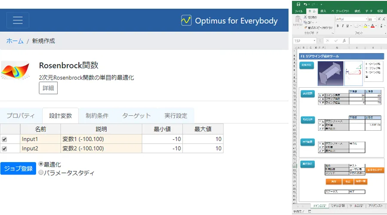Click the Undo icon in Excel
Viewport: 387px width, 215px height.
[x=306, y=4]
